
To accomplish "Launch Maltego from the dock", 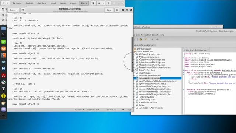I will coord(3,69).
